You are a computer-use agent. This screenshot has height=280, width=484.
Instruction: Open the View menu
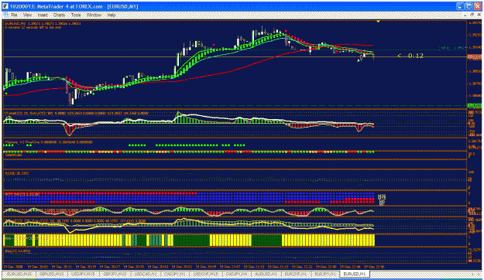[x=27, y=15]
